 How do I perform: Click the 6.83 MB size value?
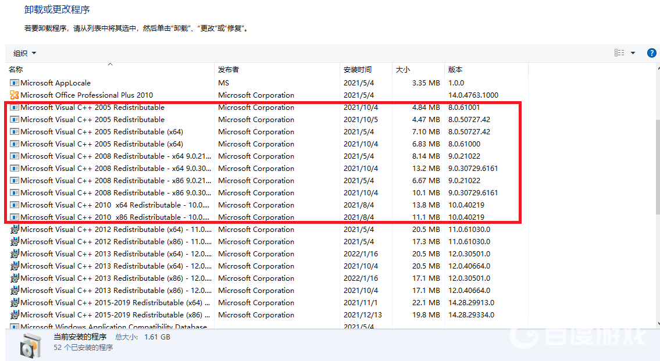click(426, 144)
